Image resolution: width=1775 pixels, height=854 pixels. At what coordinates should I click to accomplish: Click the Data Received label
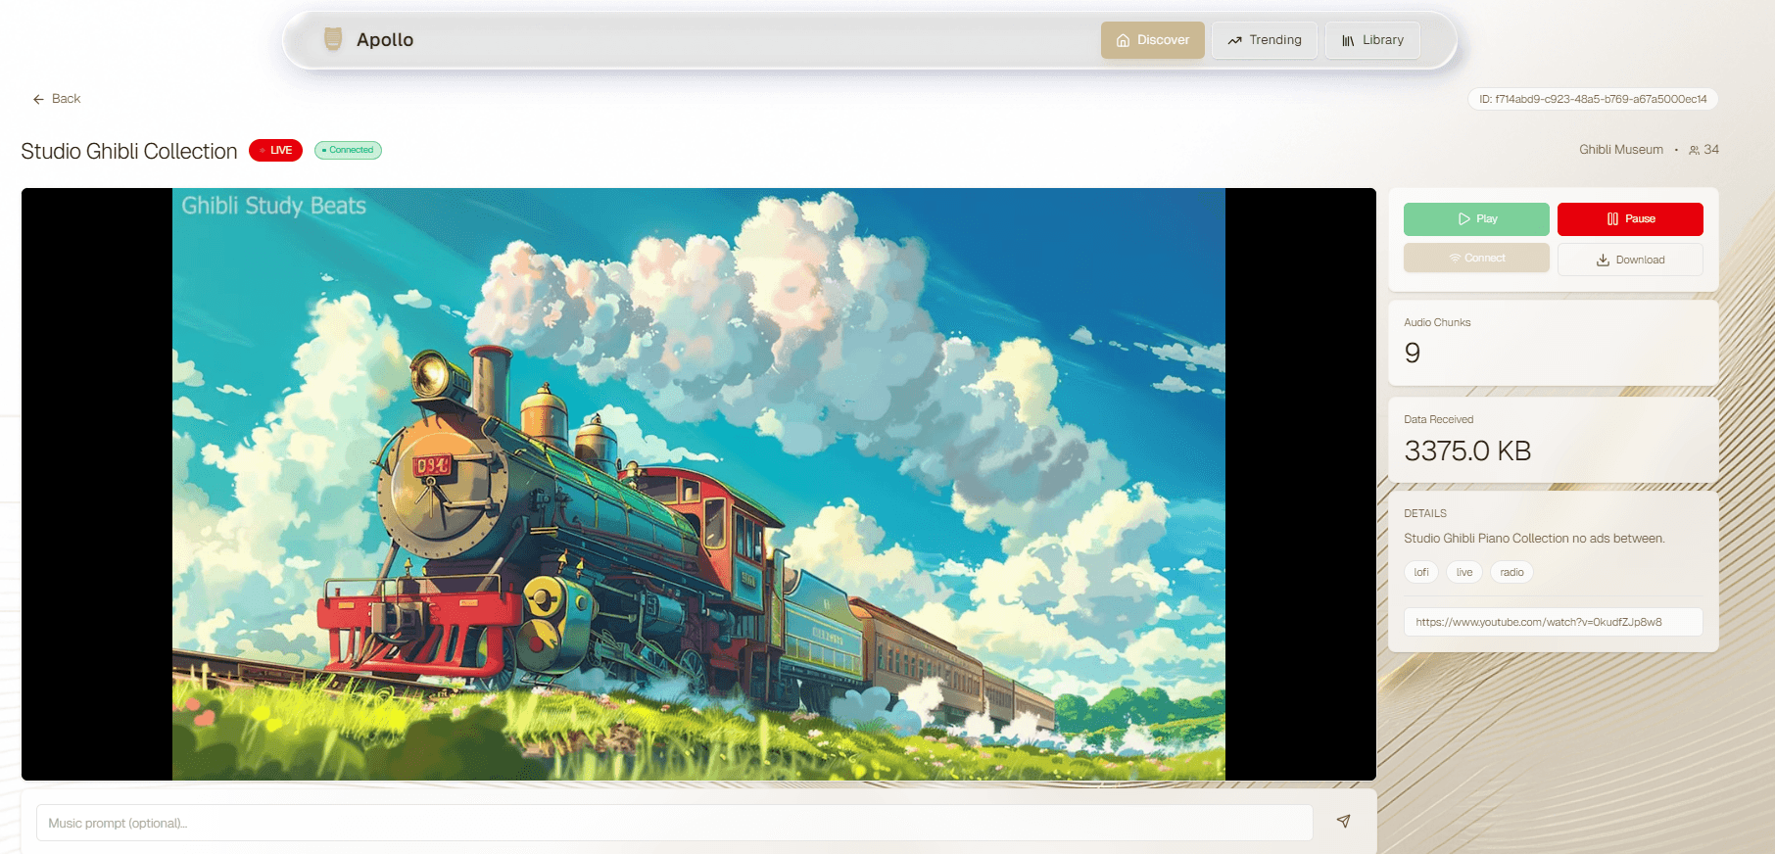point(1438,419)
